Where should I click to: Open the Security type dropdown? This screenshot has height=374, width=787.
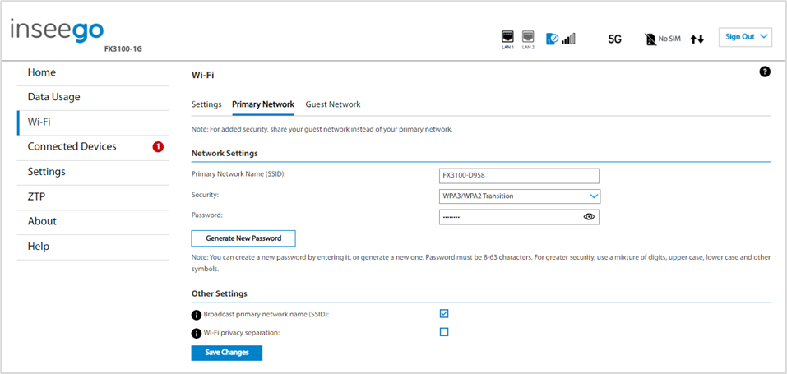[x=520, y=196]
